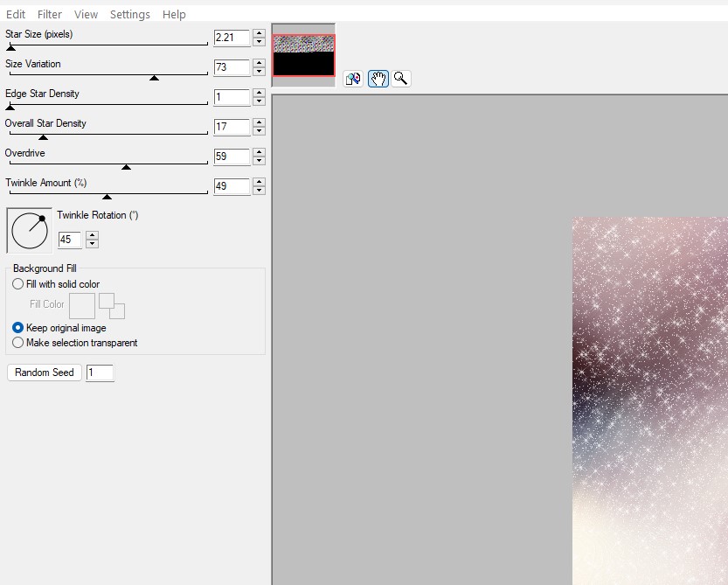This screenshot has height=585, width=728.
Task: Click the Size Variation slider handle
Action: (x=154, y=78)
